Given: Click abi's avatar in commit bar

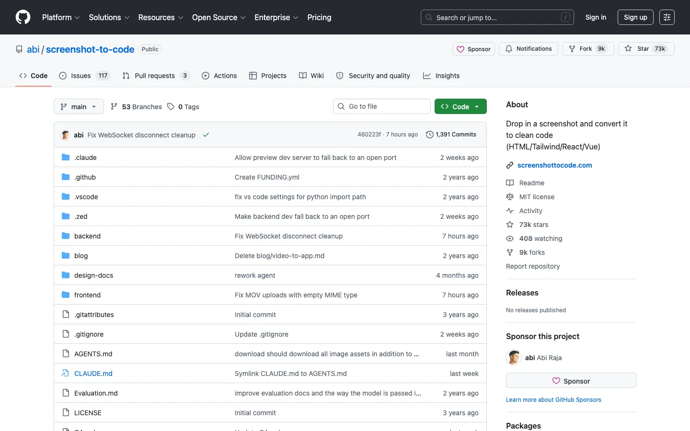Looking at the screenshot, I should tap(65, 135).
